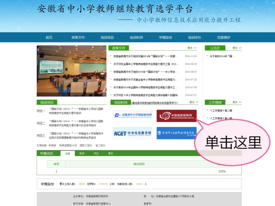Open 更多 link in 公告栏 section
275x206 pixels.
(x=237, y=48)
